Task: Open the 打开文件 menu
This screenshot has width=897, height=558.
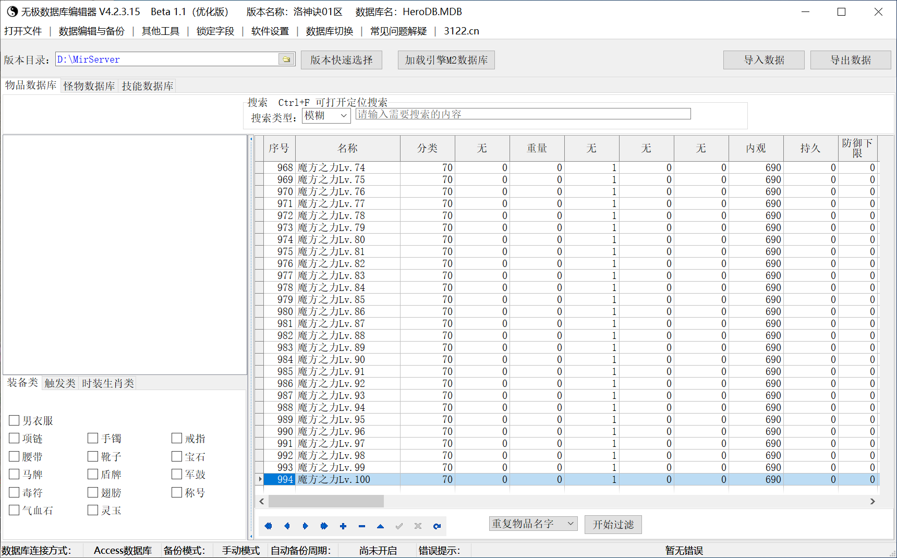Action: 23,31
